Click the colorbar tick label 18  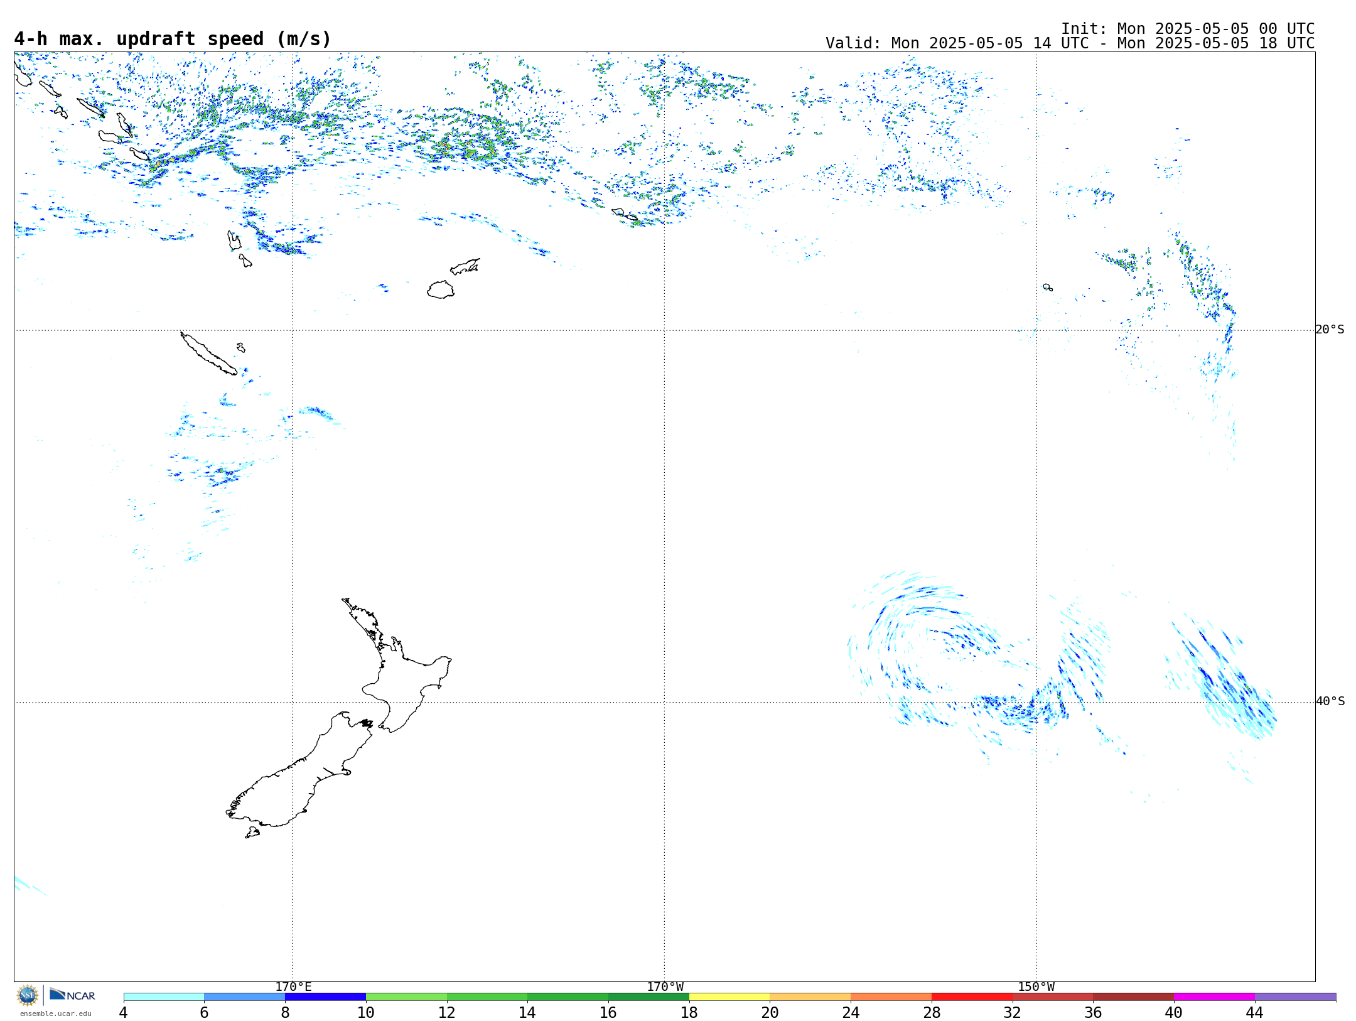[689, 1012]
